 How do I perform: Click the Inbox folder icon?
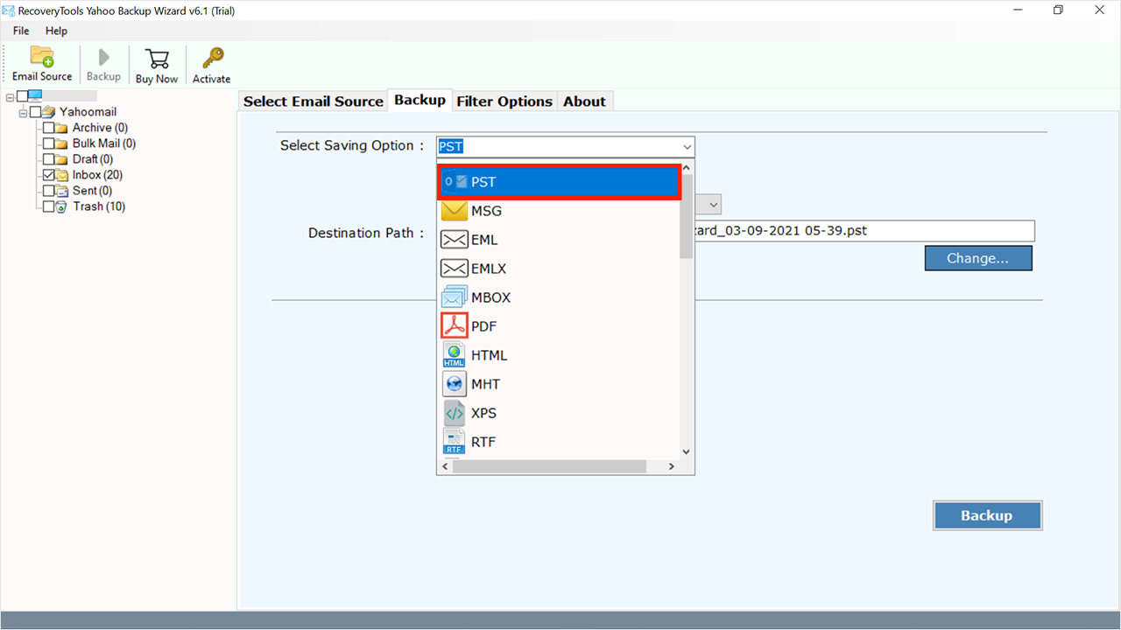pos(62,175)
